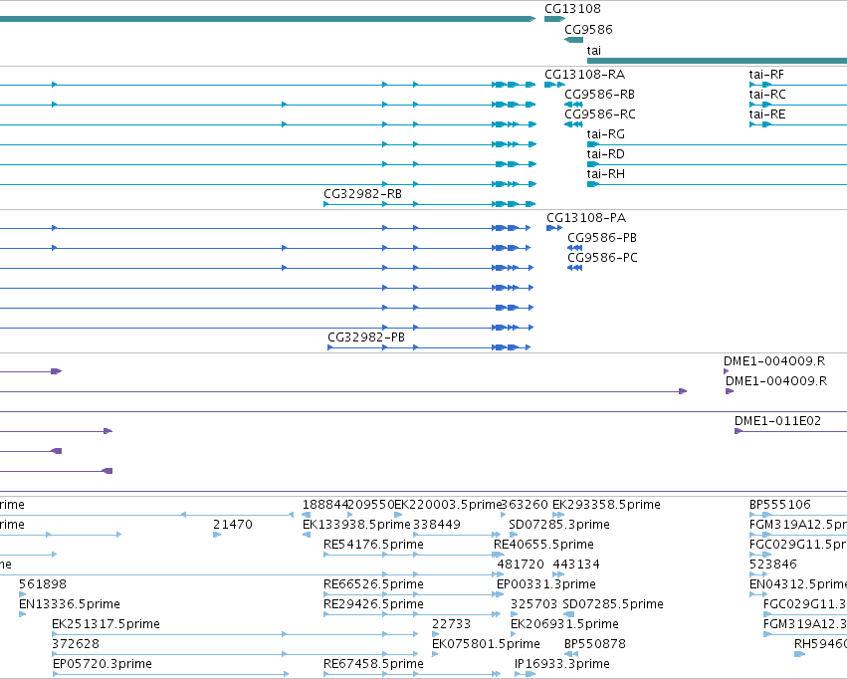This screenshot has width=847, height=679.
Task: Select the EP00331.3prime EST label
Action: tap(546, 585)
